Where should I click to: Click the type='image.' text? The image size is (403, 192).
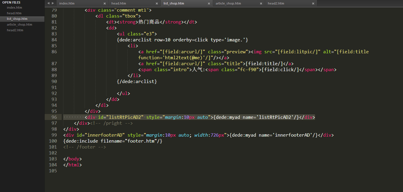click(x=228, y=40)
